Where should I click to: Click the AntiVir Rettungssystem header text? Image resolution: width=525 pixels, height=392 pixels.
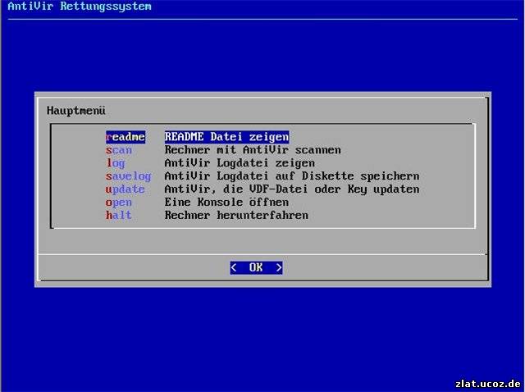point(80,6)
